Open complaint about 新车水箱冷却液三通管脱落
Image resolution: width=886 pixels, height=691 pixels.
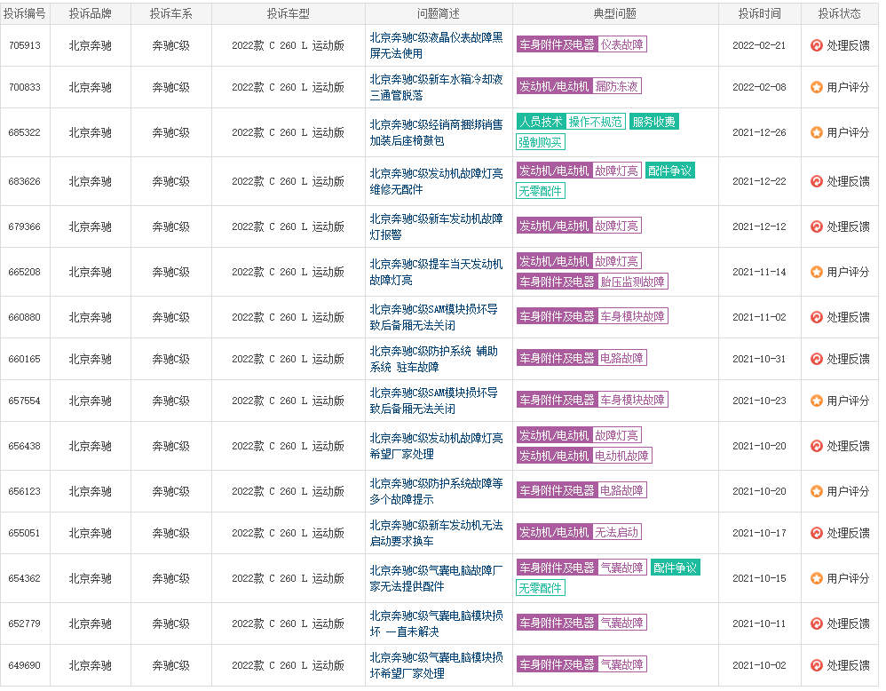(x=436, y=87)
